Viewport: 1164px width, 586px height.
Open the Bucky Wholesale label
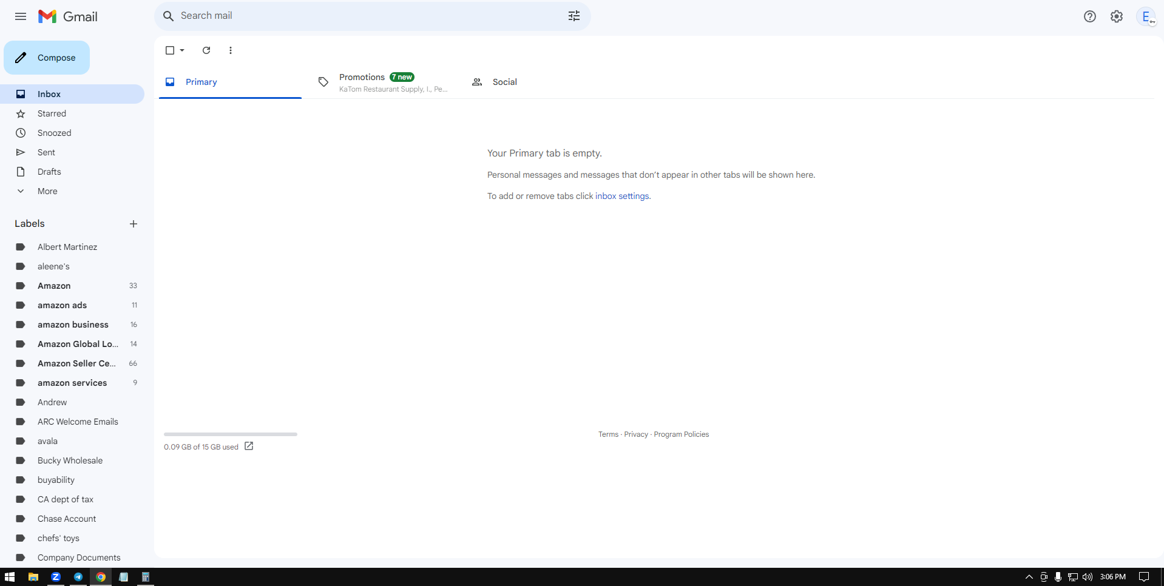(72, 460)
